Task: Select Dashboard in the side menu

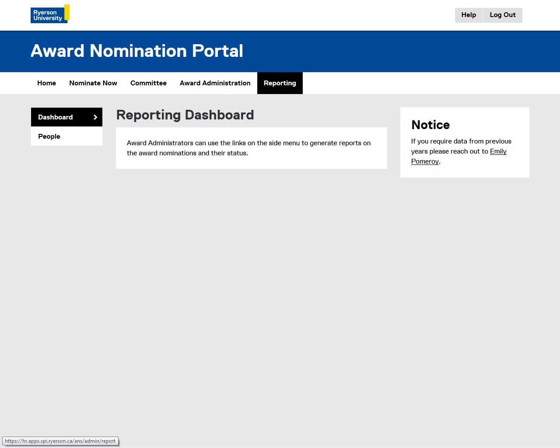Action: [56, 117]
